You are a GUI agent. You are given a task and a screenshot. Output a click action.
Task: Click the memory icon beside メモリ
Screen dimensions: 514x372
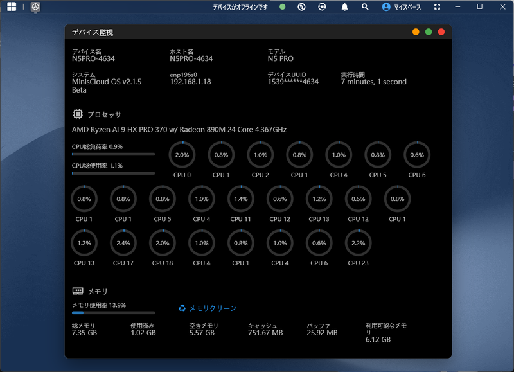click(x=76, y=289)
